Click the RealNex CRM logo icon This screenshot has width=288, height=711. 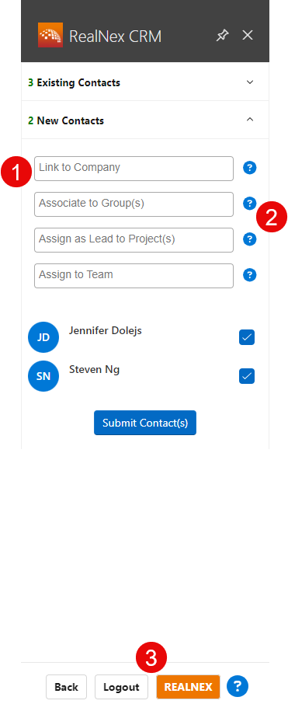point(50,35)
